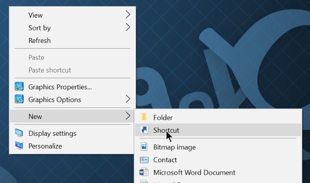The height and width of the screenshot is (183, 310).
Task: Click the yellow Folder icon
Action: 144,118
